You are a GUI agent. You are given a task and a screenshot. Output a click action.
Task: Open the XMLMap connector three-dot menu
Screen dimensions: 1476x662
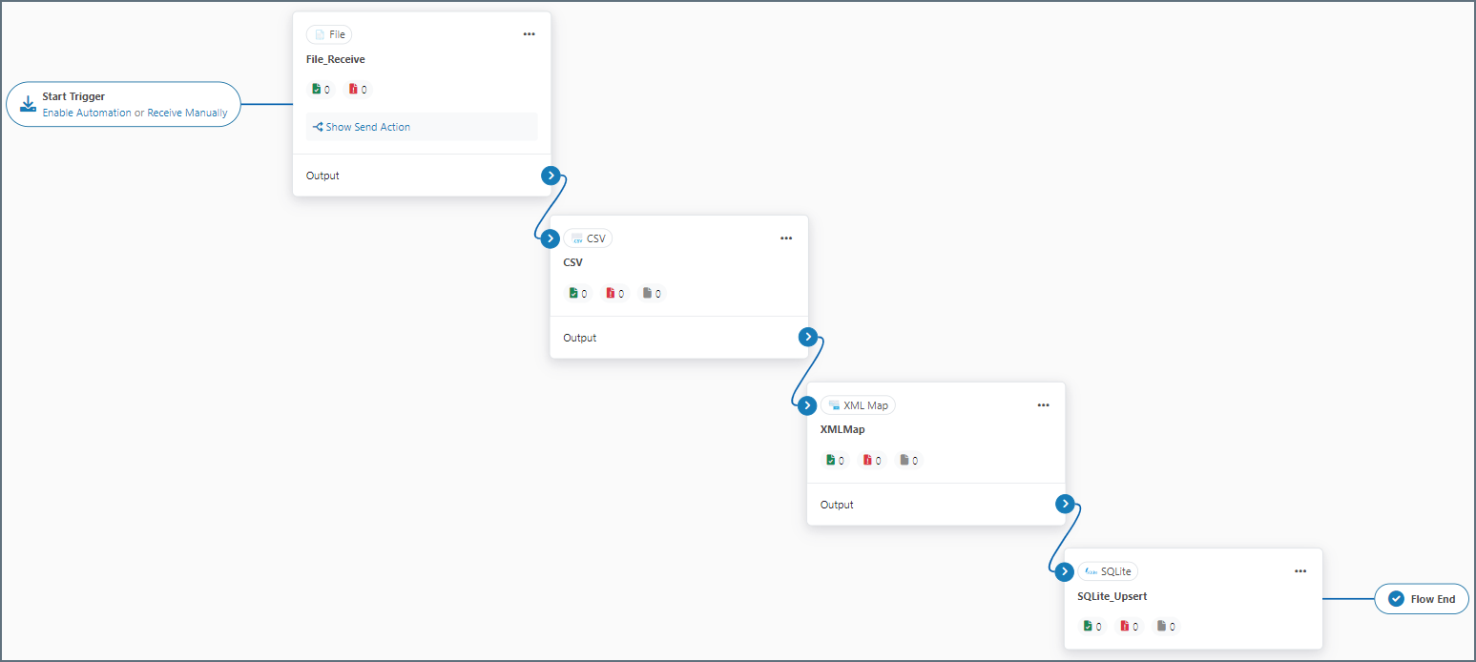click(1043, 405)
